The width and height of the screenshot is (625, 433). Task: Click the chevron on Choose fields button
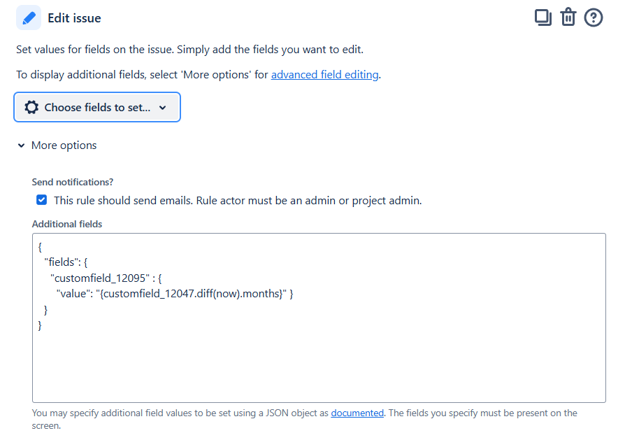click(x=162, y=107)
